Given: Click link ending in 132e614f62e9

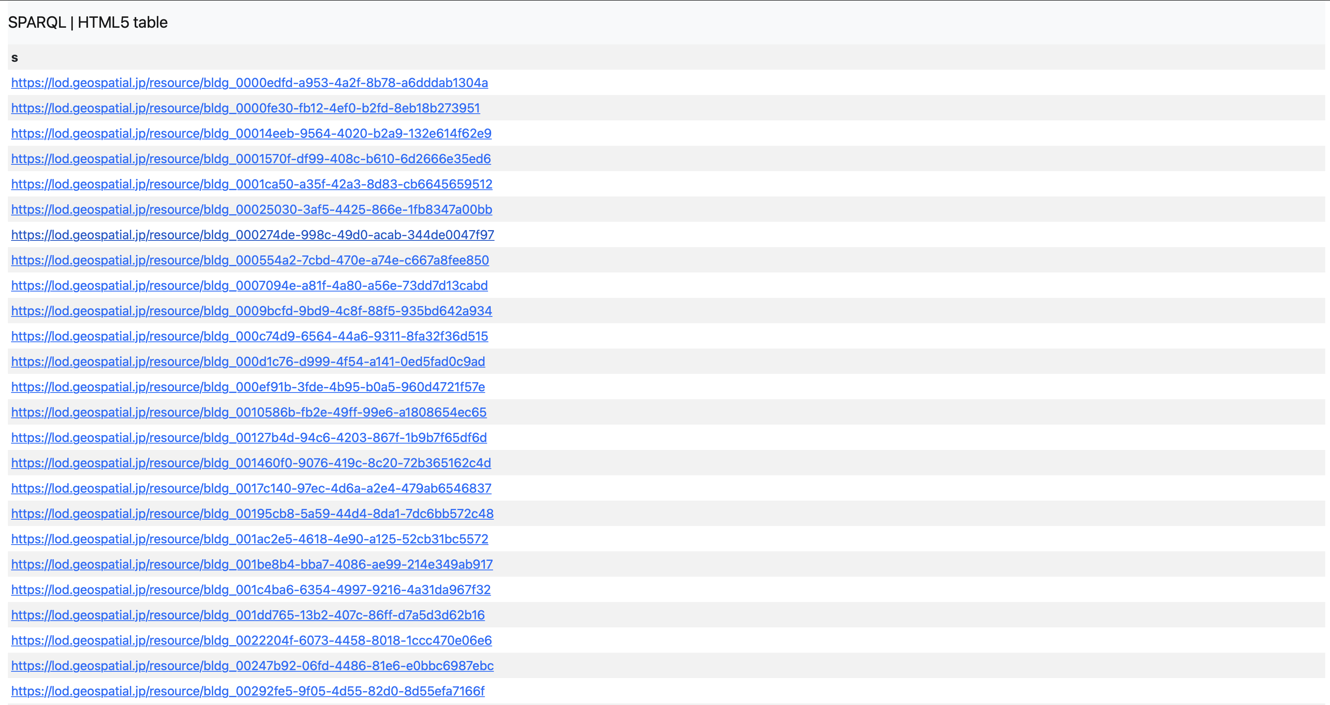Looking at the screenshot, I should (251, 133).
